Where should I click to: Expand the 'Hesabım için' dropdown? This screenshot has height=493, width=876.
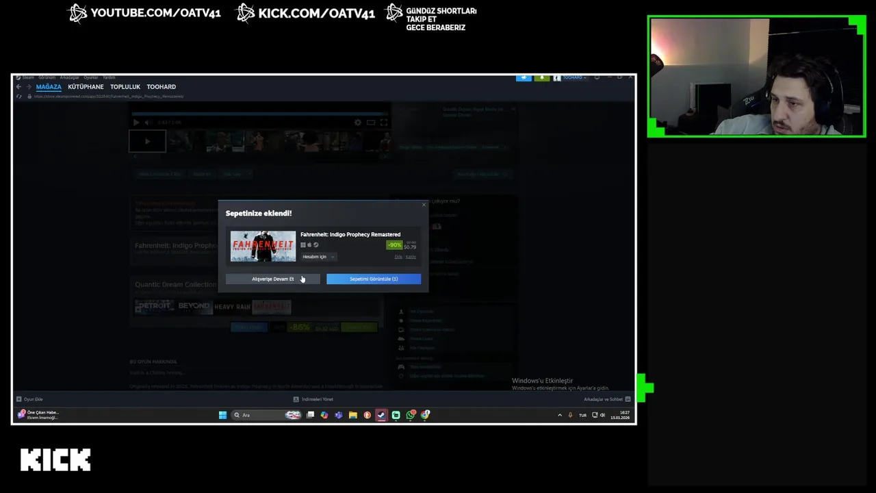click(318, 257)
